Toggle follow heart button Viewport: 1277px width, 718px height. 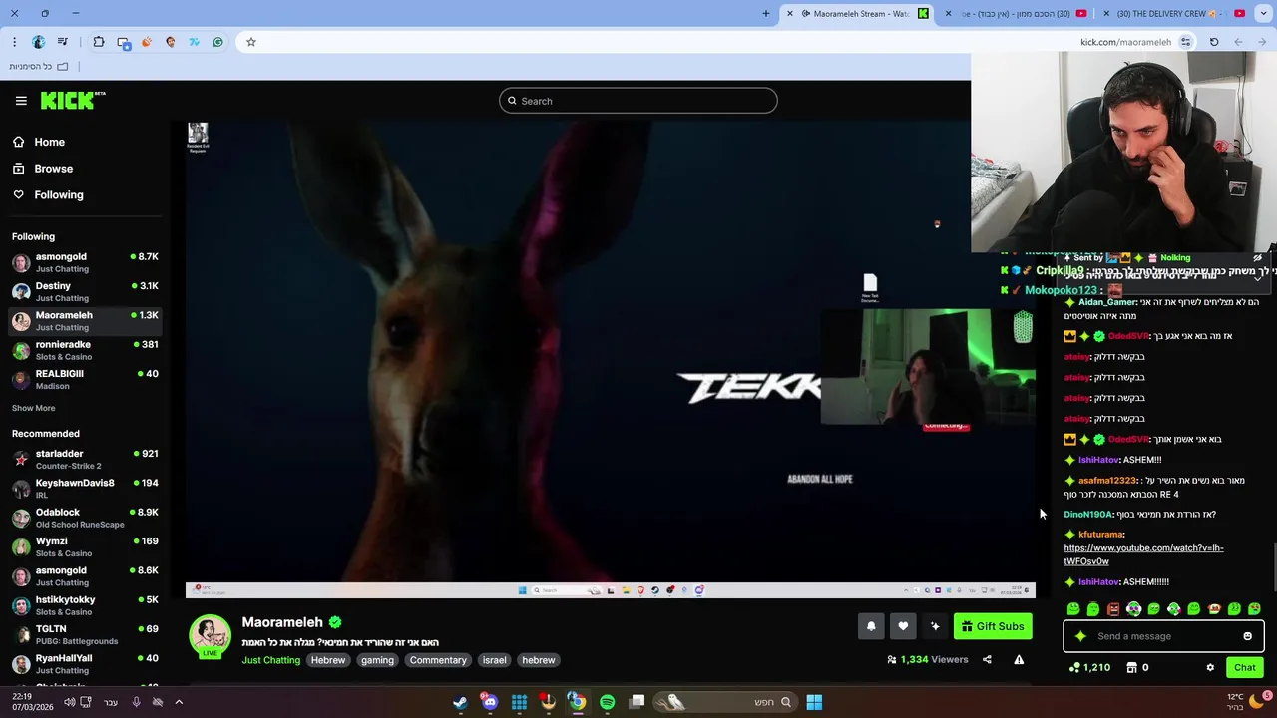[x=903, y=626]
